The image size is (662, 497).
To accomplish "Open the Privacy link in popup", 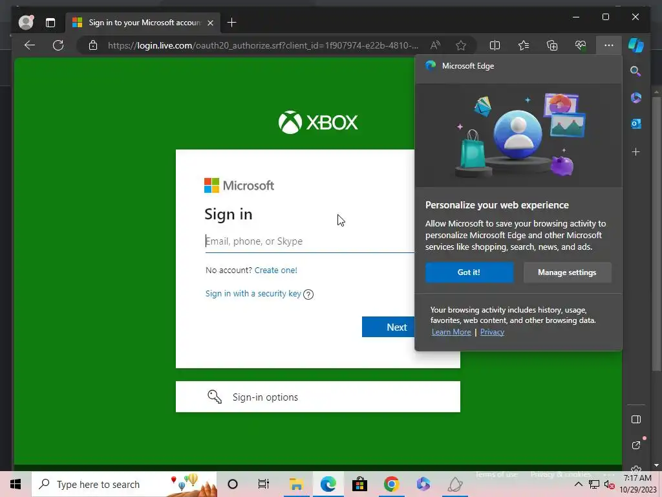I will coord(492,332).
